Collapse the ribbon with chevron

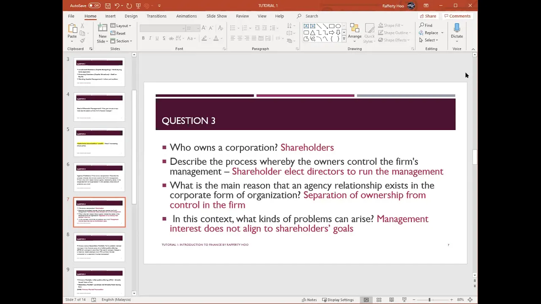[473, 49]
